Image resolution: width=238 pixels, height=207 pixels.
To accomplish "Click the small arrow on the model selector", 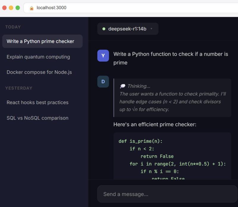I will coord(151,29).
